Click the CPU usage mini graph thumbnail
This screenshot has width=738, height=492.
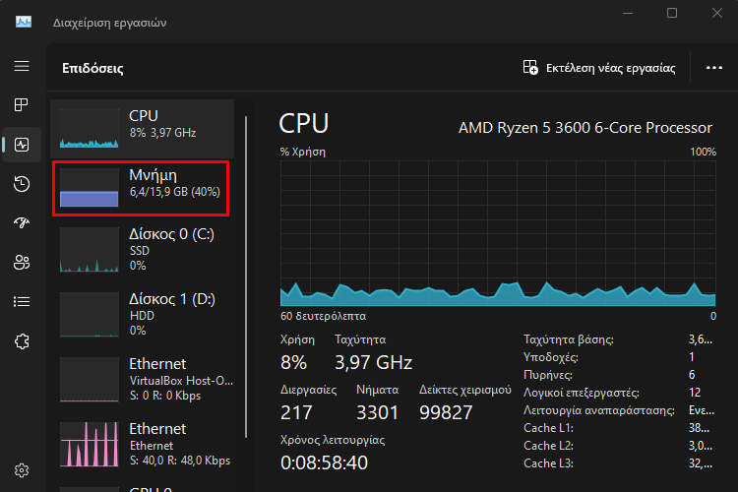pyautogui.click(x=89, y=129)
